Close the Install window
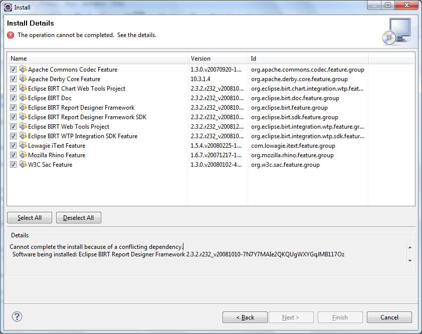 406,5
